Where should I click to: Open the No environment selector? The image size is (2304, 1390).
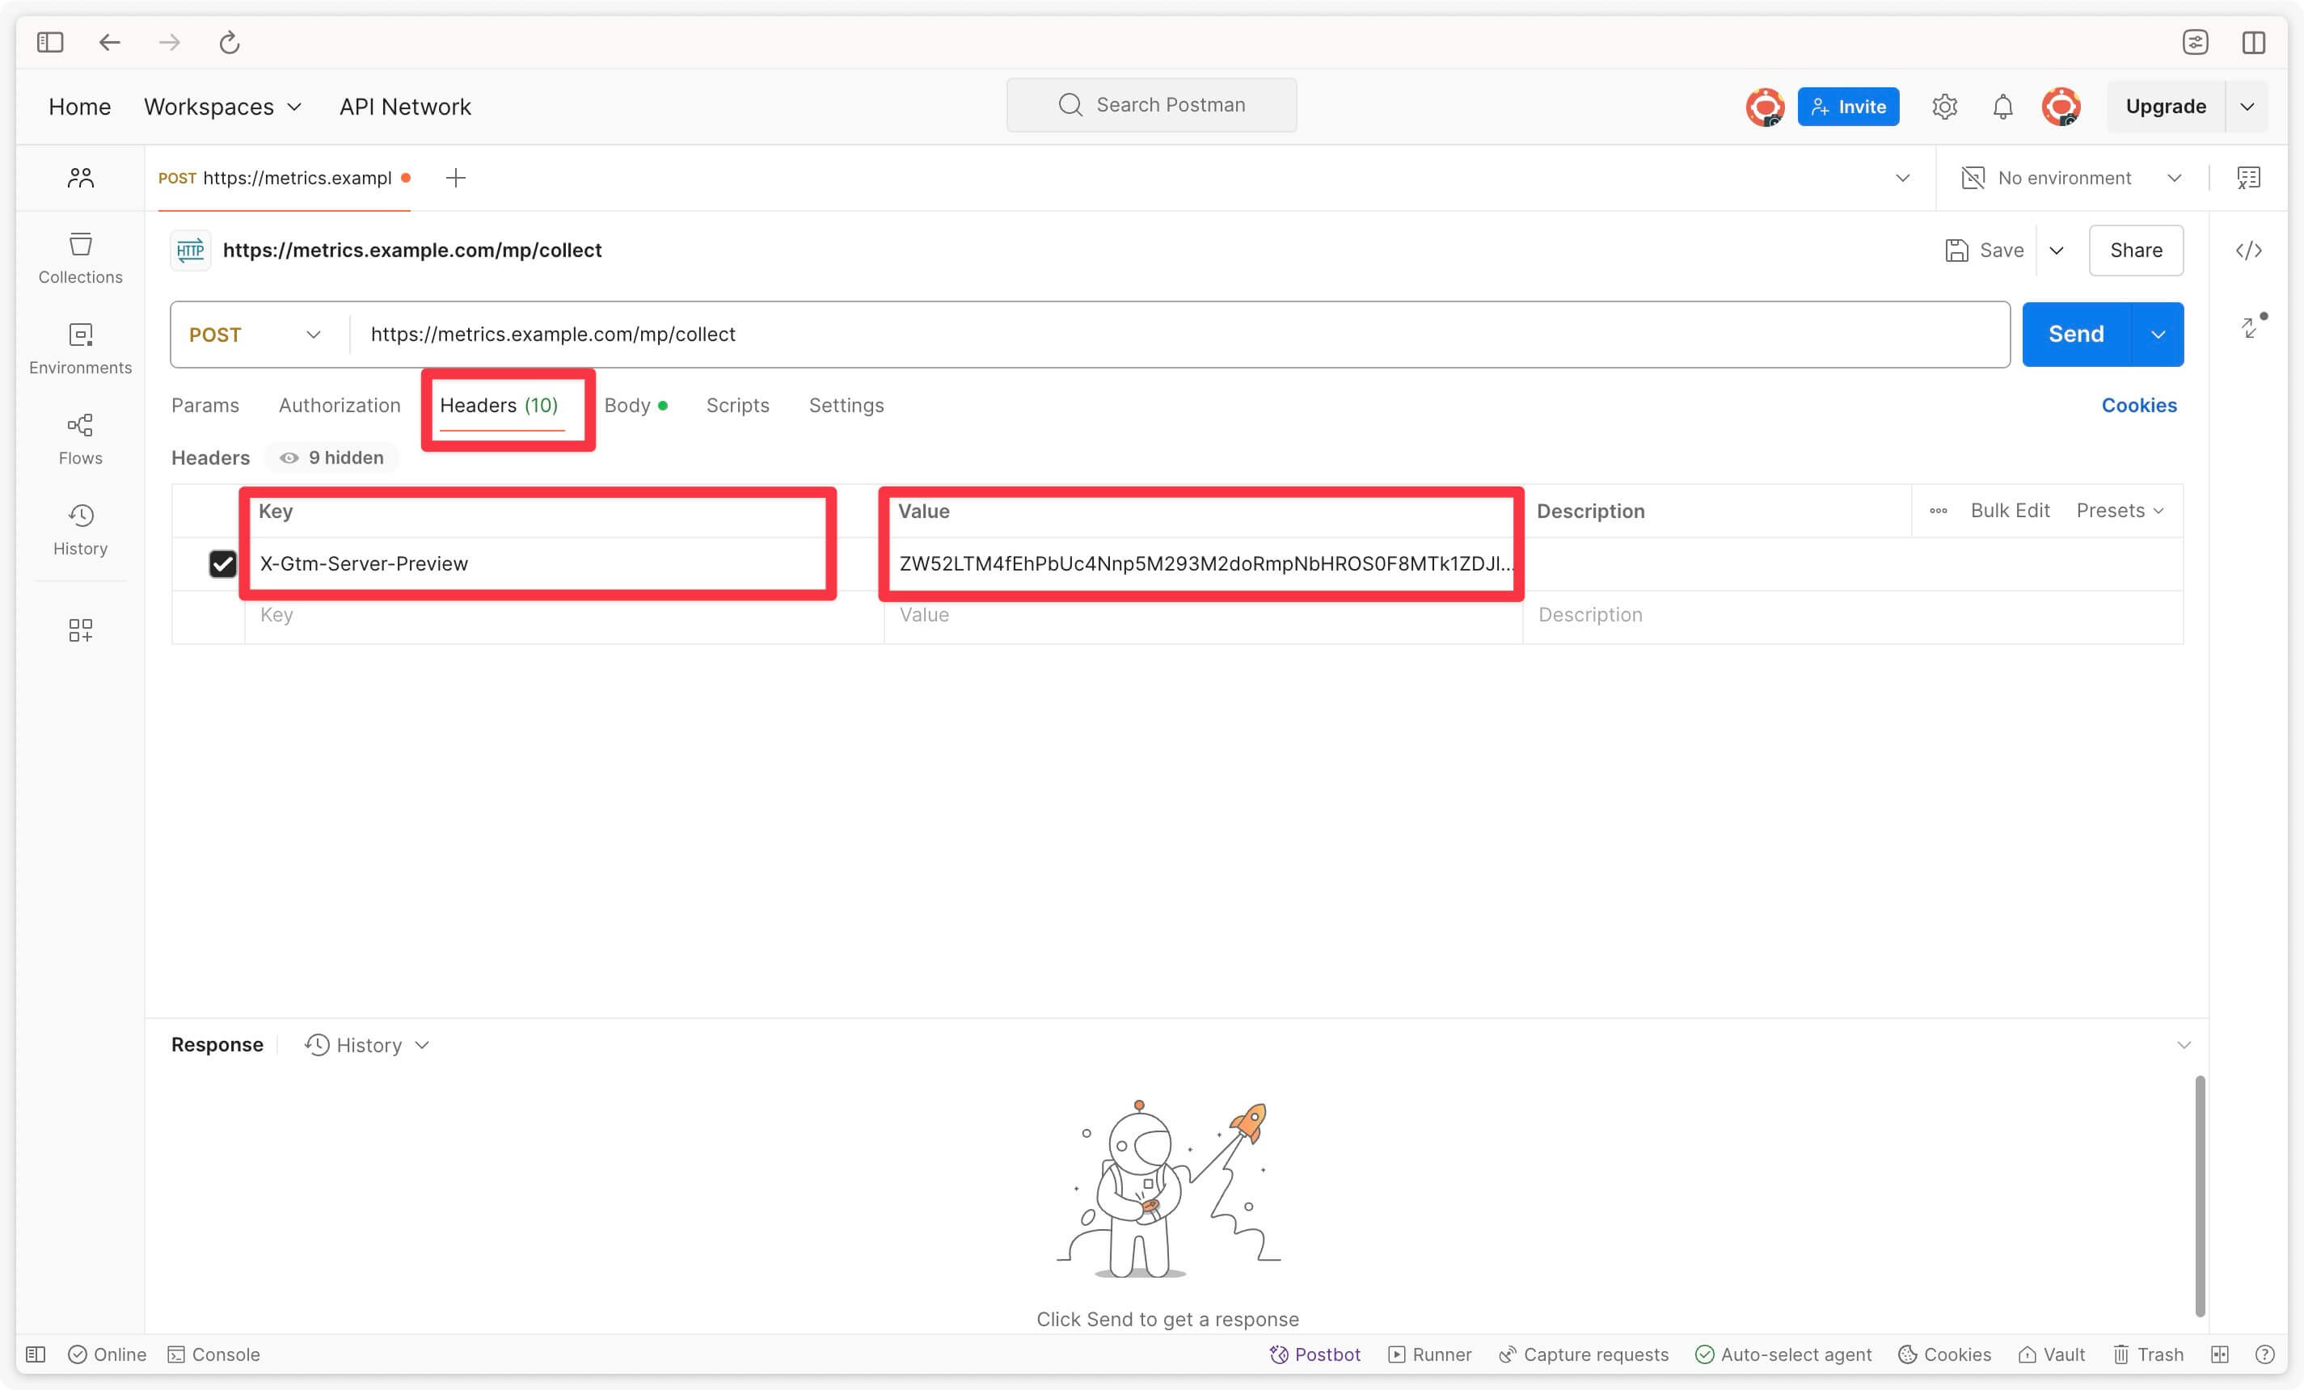pyautogui.click(x=2072, y=178)
